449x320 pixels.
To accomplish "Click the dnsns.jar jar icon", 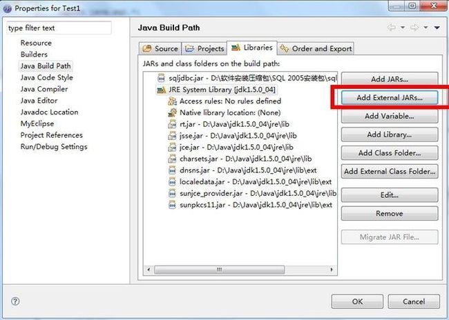I will click(x=172, y=170).
